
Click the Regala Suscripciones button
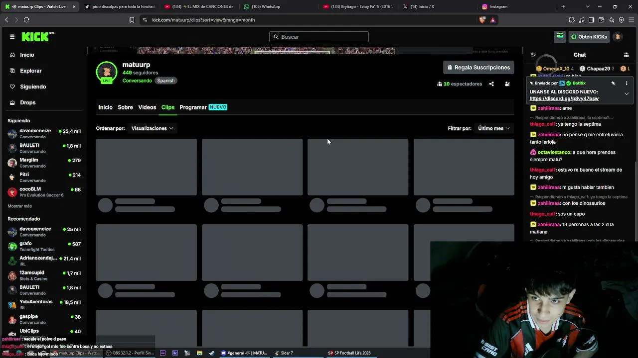point(478,68)
